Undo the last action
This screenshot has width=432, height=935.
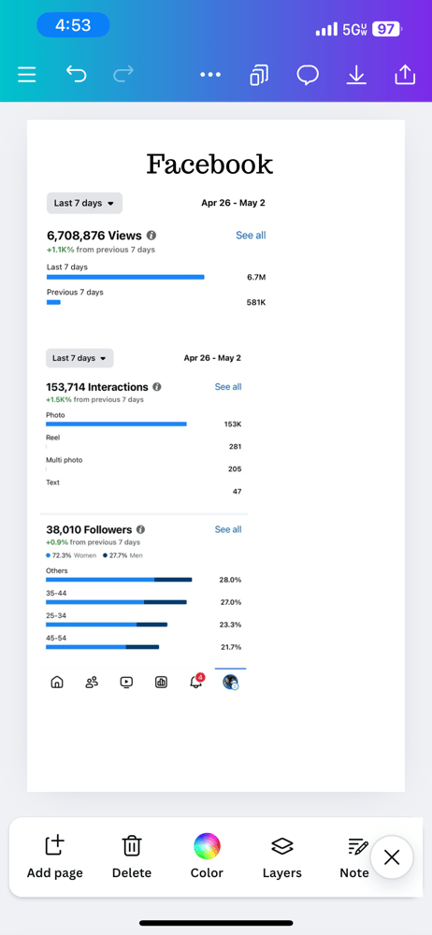coord(76,75)
